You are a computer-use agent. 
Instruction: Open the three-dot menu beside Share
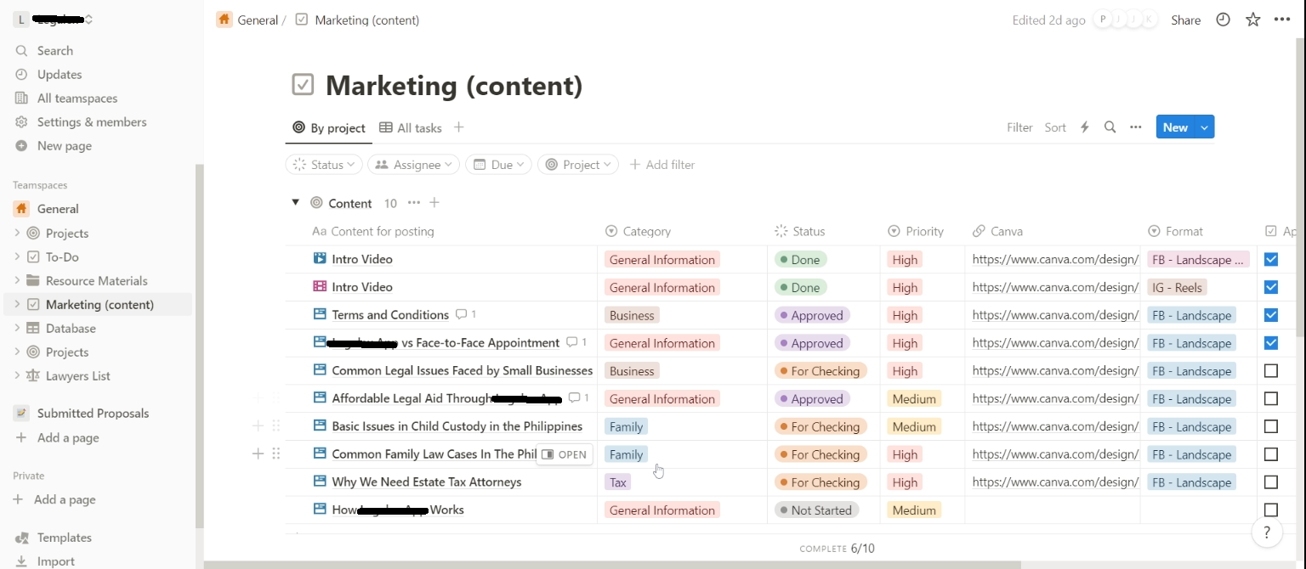pyautogui.click(x=1282, y=20)
